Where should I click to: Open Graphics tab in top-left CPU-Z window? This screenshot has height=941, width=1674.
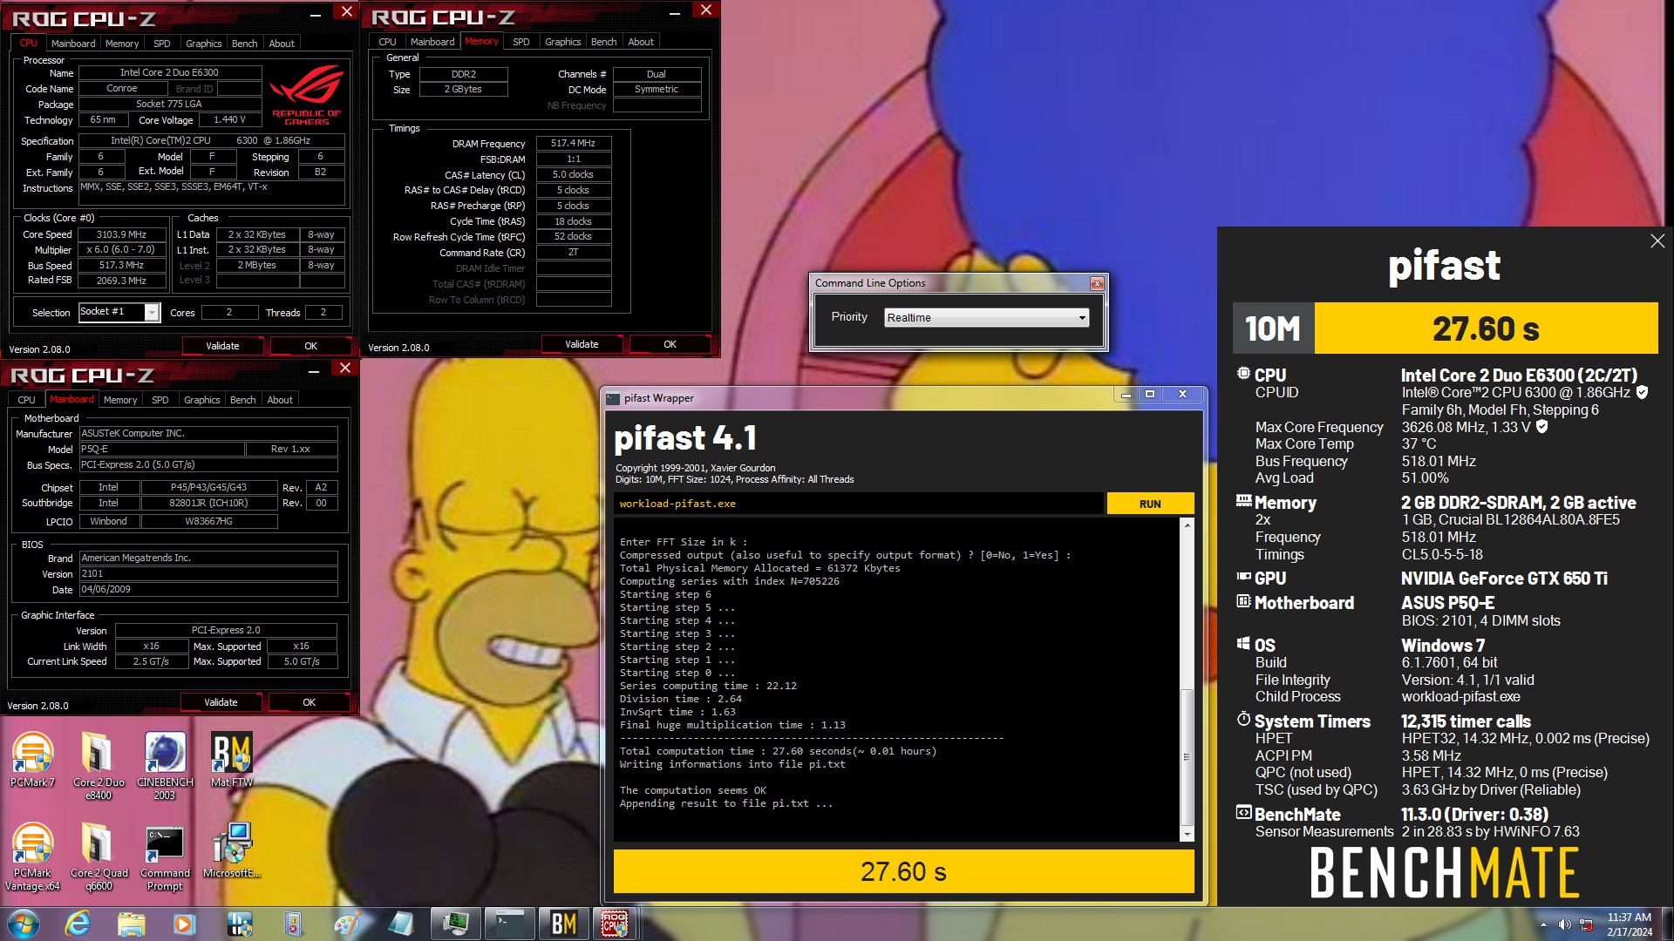pos(204,44)
